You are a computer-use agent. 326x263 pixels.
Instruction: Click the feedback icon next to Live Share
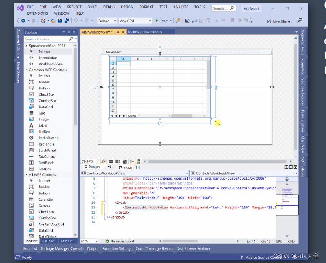pos(299,21)
